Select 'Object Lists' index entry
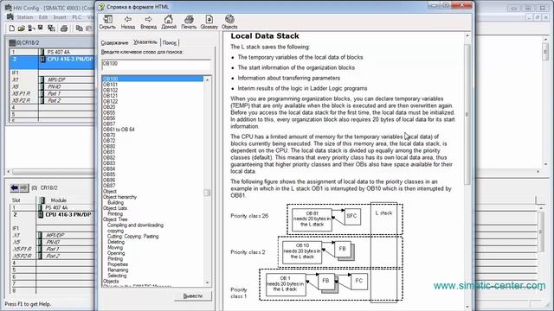 click(115, 208)
